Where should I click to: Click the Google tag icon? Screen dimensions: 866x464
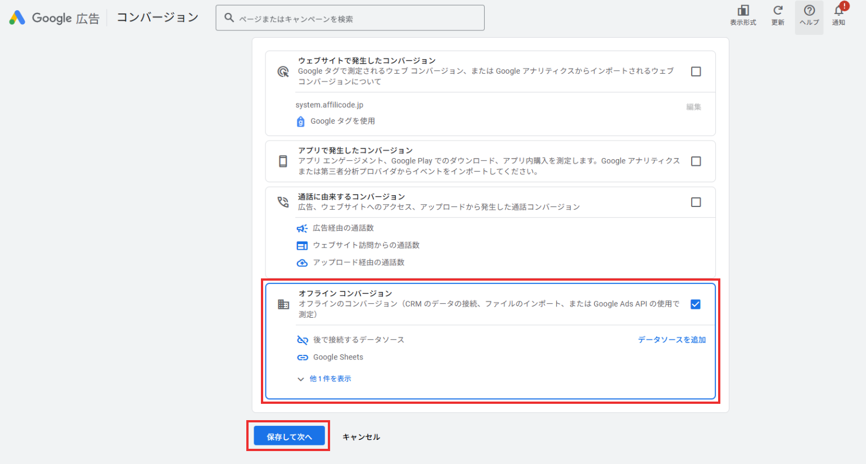pos(301,121)
